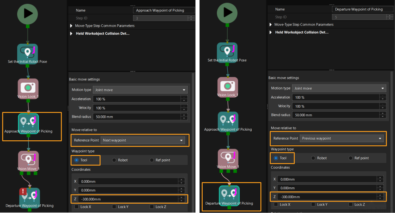This screenshot has height=213, width=395.
Task: Expand Held Workobject Collision section in Departure panel
Action: (270, 32)
